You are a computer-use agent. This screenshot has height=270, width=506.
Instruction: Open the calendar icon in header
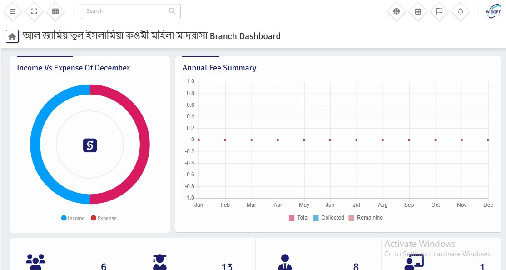(x=418, y=11)
